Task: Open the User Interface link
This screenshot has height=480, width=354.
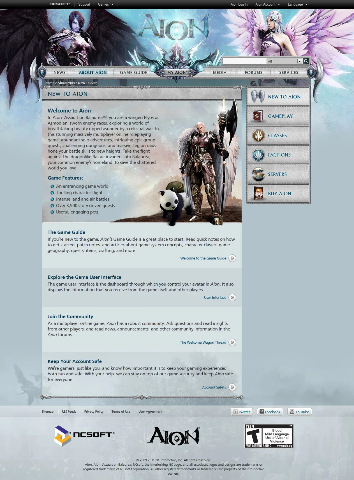Action: [215, 297]
